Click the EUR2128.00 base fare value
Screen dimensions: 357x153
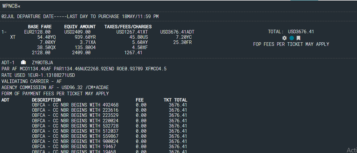(37, 32)
